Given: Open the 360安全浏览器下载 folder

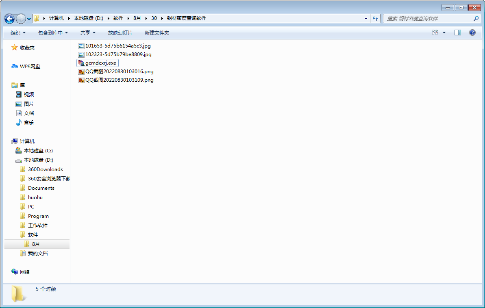Looking at the screenshot, I should (x=48, y=178).
